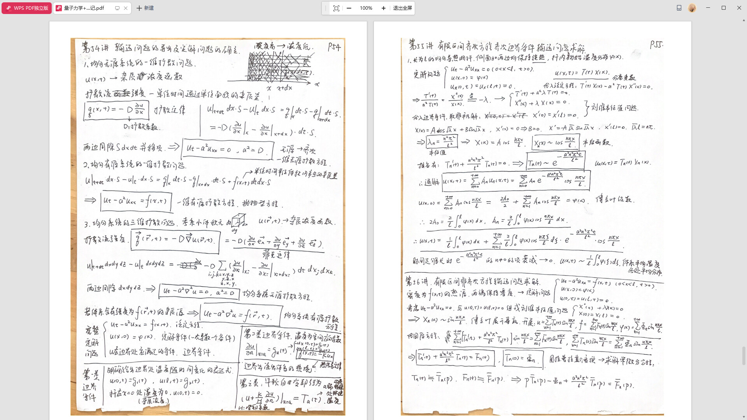The width and height of the screenshot is (747, 420).
Task: Open the user profile avatar
Action: [692, 8]
